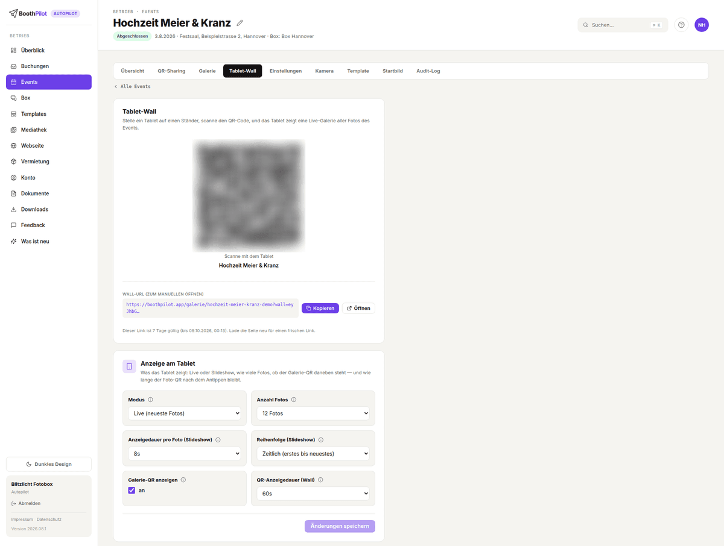Switch to Dunkles Design theme
The image size is (724, 546).
coord(49,464)
